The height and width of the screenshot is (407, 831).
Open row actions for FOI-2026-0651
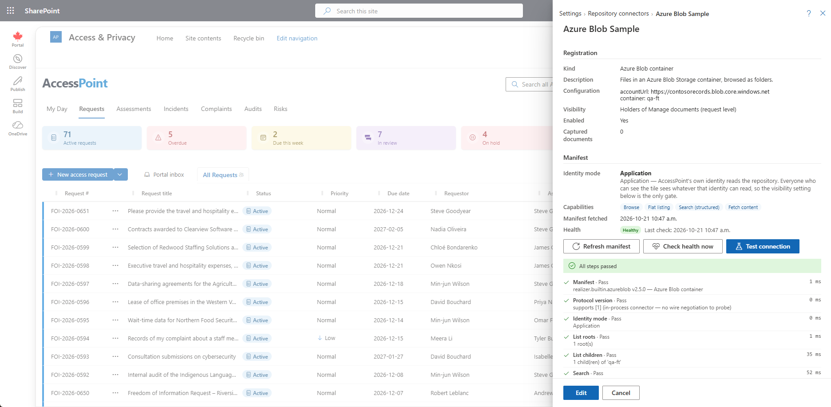[x=115, y=211]
